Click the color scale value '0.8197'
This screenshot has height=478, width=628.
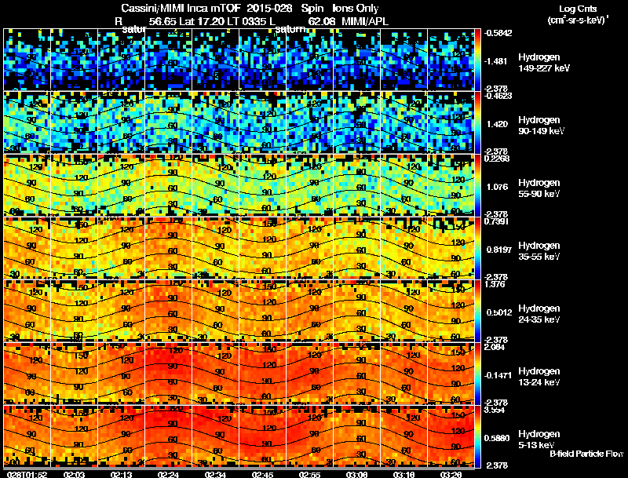(499, 250)
